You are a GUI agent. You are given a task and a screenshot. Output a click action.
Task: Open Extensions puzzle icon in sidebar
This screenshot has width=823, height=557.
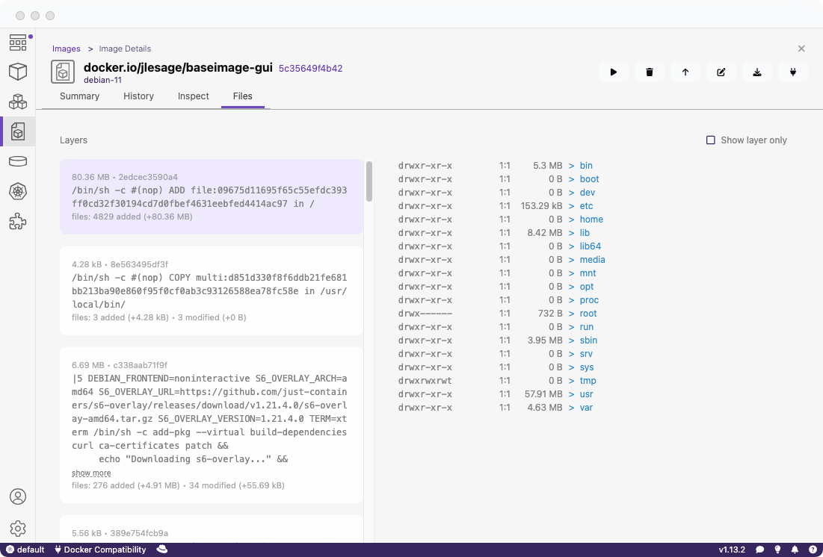(18, 221)
